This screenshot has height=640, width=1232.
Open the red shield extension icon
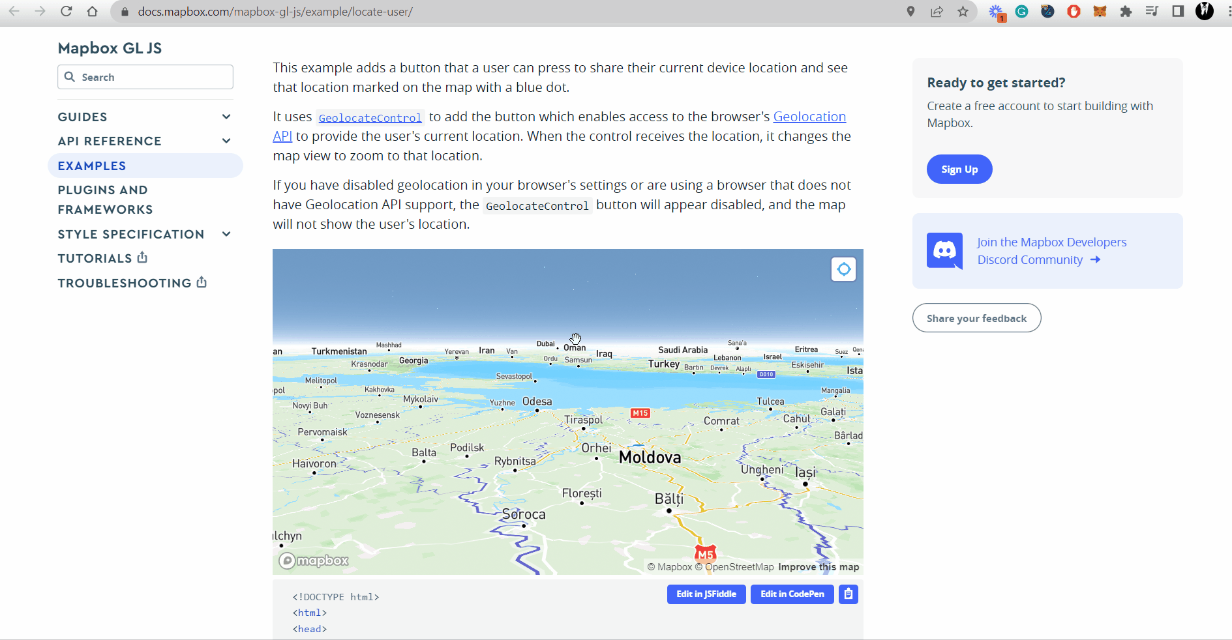1074,11
